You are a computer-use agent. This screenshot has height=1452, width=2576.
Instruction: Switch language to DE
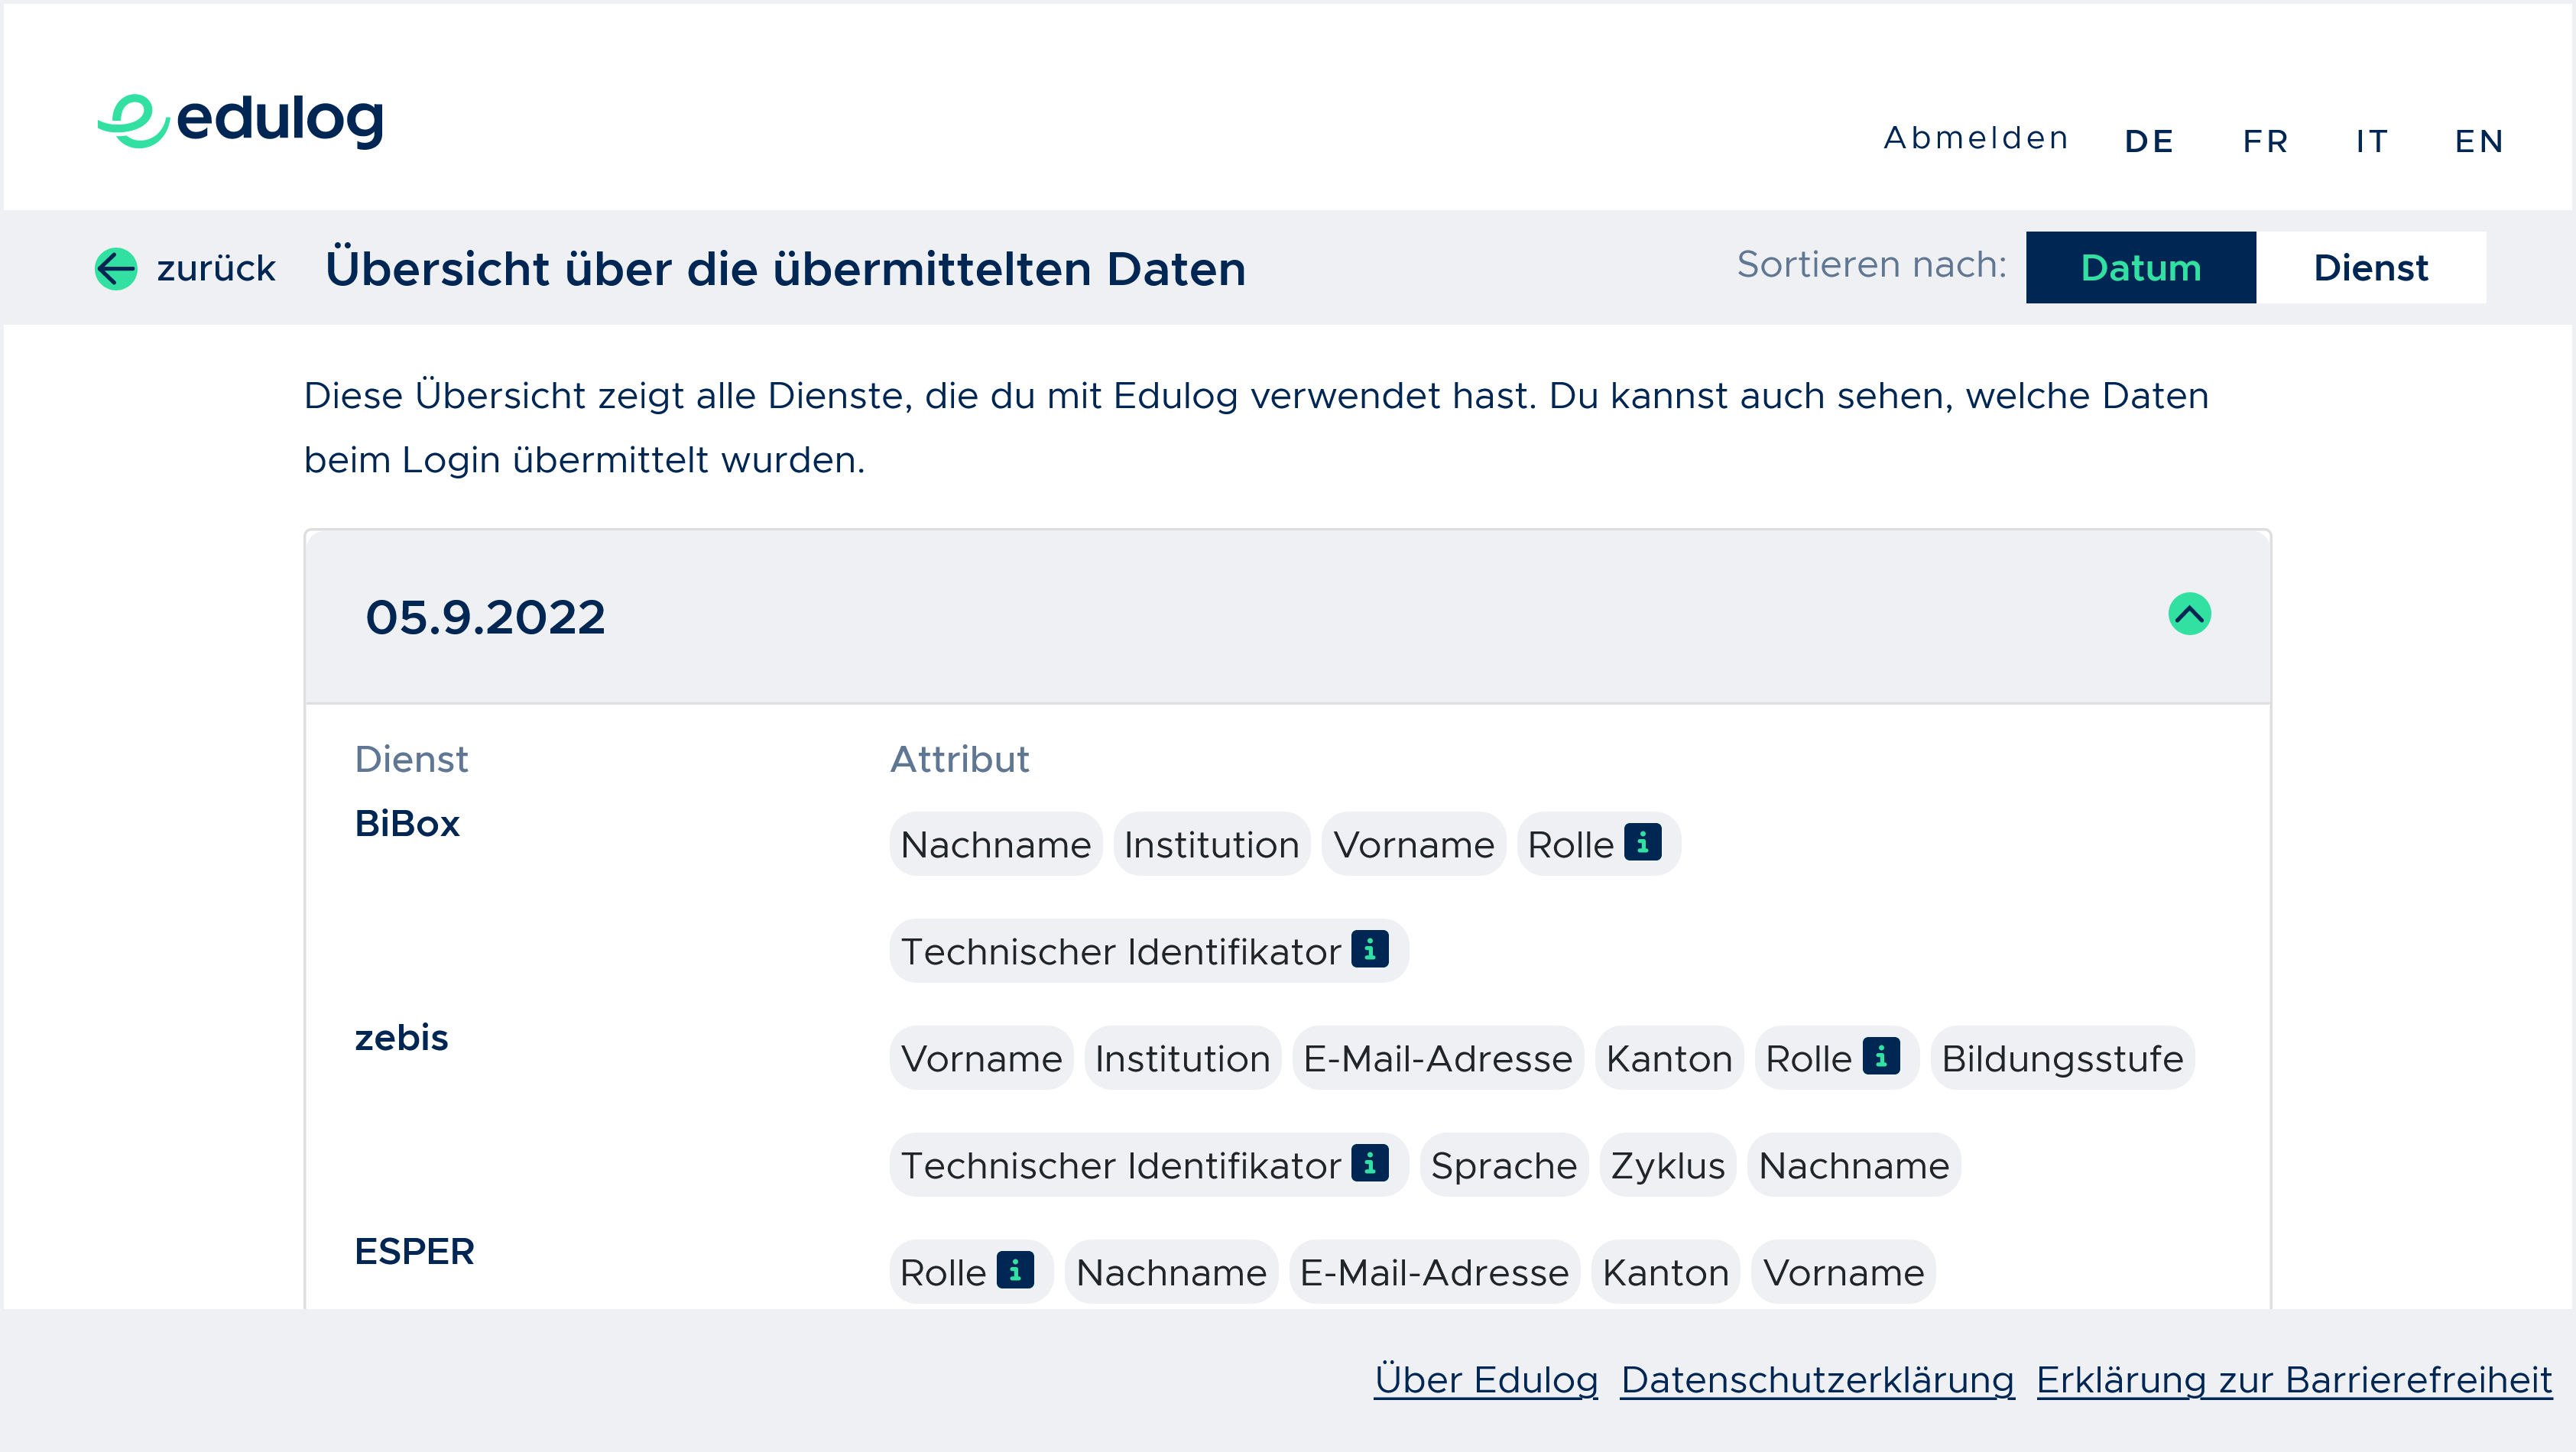pyautogui.click(x=2149, y=141)
